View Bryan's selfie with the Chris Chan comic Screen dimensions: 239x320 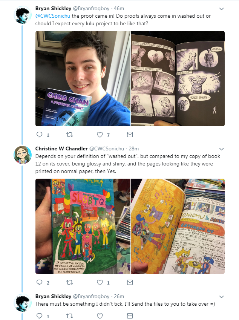[83, 78]
